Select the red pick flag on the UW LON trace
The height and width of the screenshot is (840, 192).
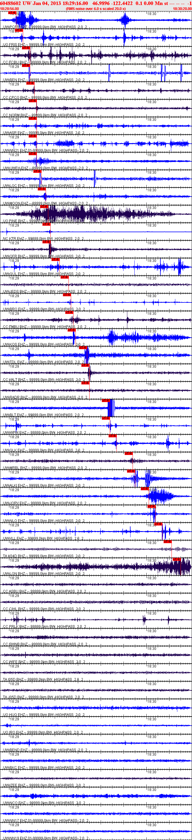(176, 559)
